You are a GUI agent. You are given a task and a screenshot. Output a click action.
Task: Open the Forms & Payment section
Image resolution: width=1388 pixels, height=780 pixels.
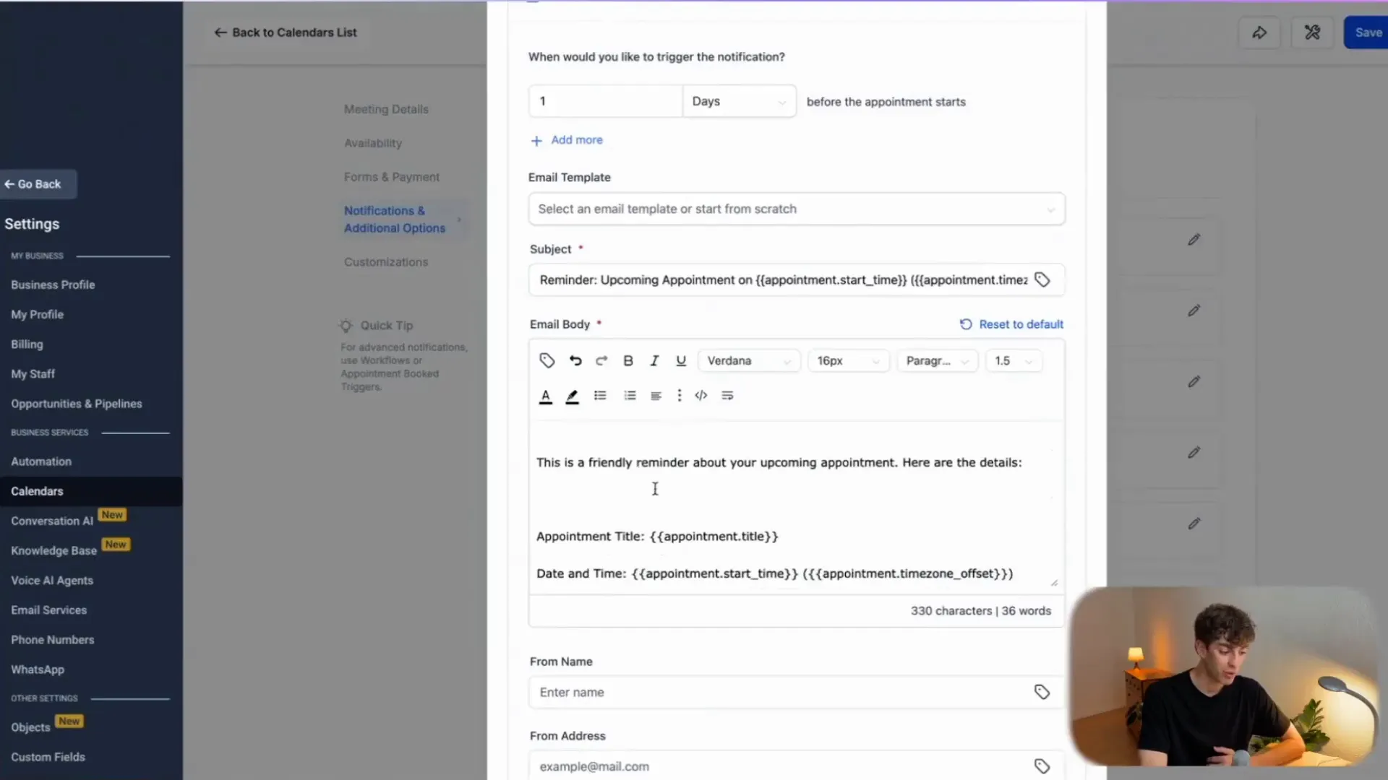point(392,177)
